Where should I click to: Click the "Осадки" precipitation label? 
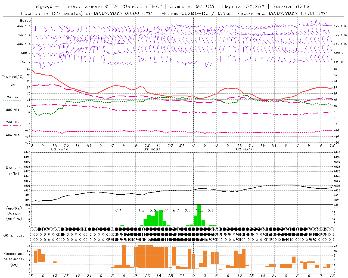14,213
